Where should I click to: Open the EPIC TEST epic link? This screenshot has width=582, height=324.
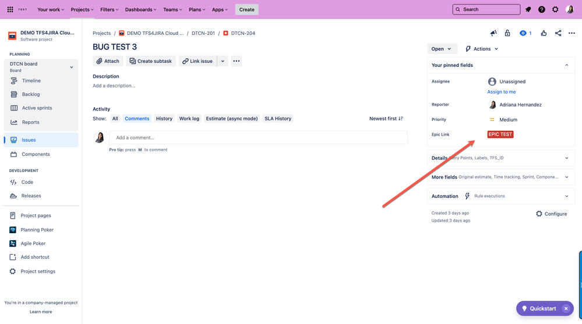click(x=500, y=134)
